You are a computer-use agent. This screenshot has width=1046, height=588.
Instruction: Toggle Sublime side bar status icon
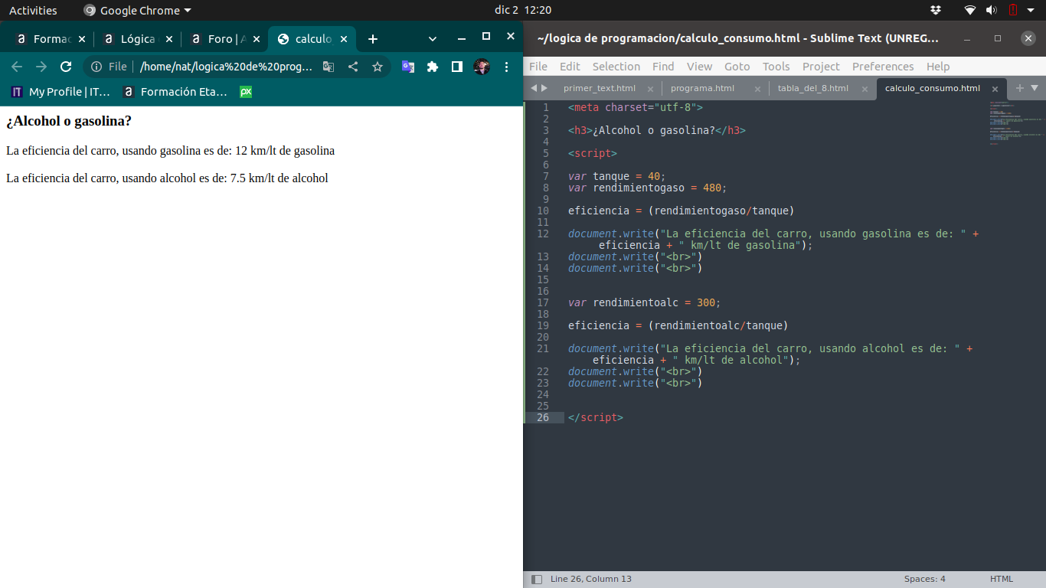537,580
